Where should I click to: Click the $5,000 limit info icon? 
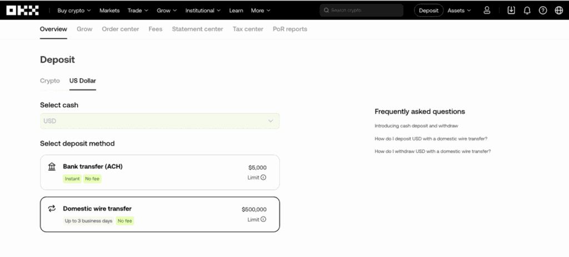click(263, 177)
